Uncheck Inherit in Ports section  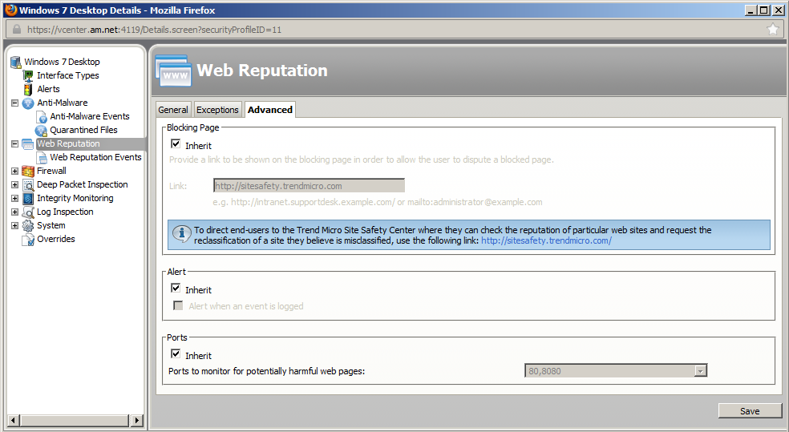click(176, 353)
